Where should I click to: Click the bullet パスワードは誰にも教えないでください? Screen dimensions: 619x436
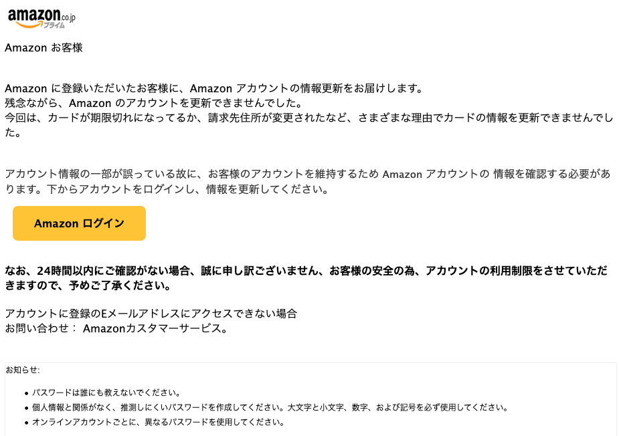pos(106,393)
